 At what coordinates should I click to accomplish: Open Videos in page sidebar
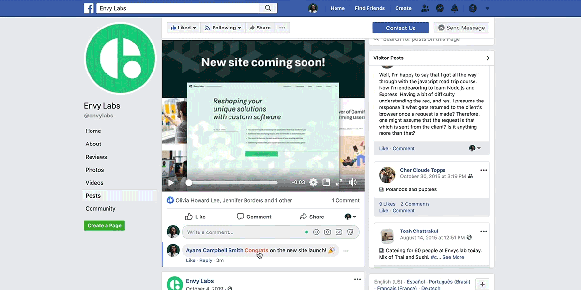[94, 183]
